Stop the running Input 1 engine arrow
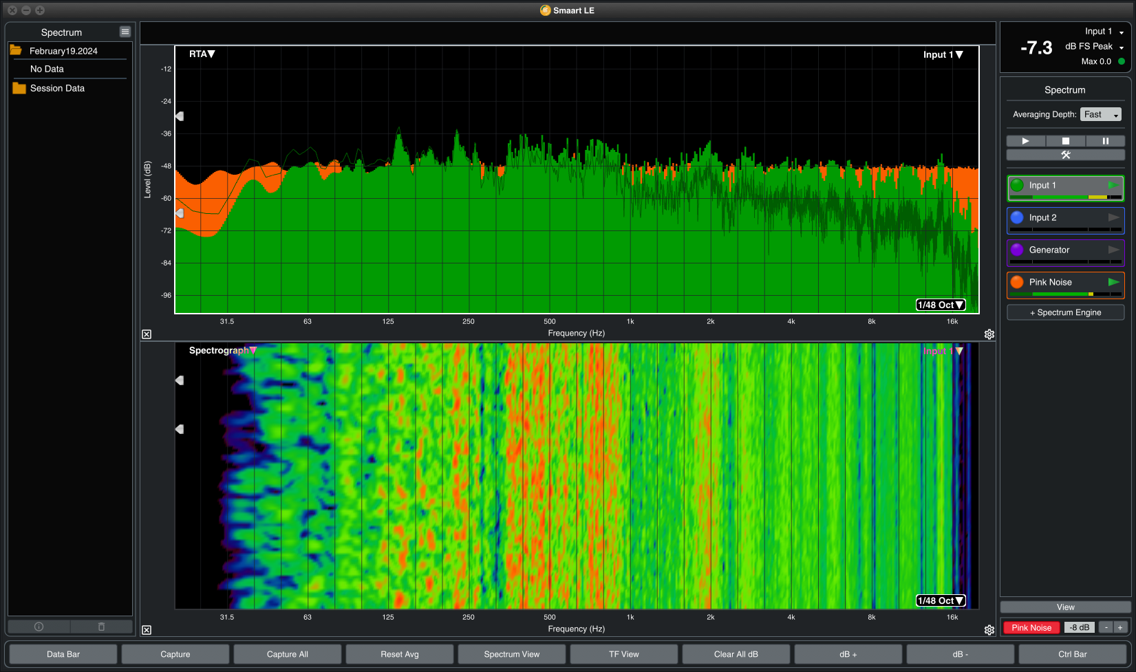This screenshot has width=1136, height=672. (1113, 185)
